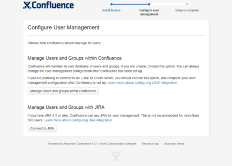Go back to the Install license step
The width and height of the screenshot is (232, 166).
pos(112,10)
